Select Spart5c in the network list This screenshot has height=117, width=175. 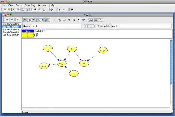pos(11,35)
